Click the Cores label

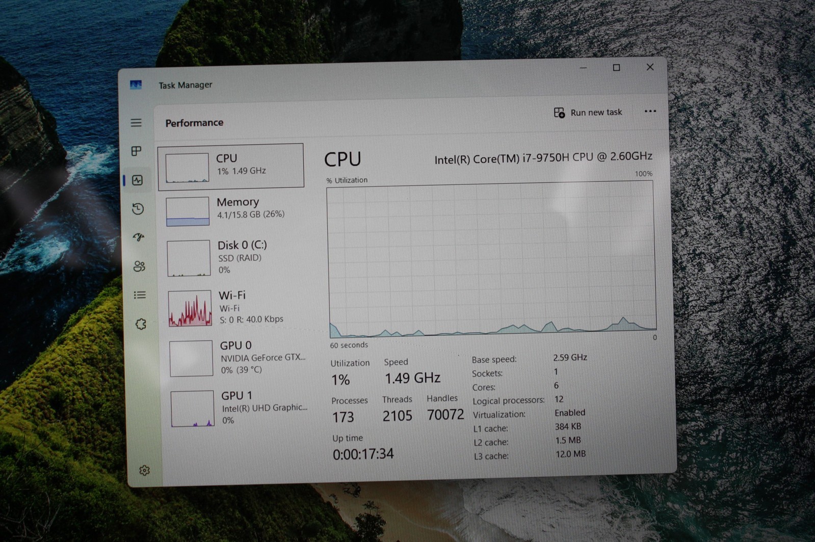click(x=484, y=387)
